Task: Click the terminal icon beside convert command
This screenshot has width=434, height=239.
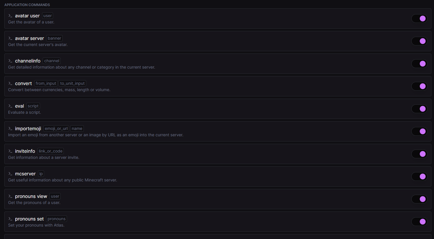Action: click(x=10, y=84)
